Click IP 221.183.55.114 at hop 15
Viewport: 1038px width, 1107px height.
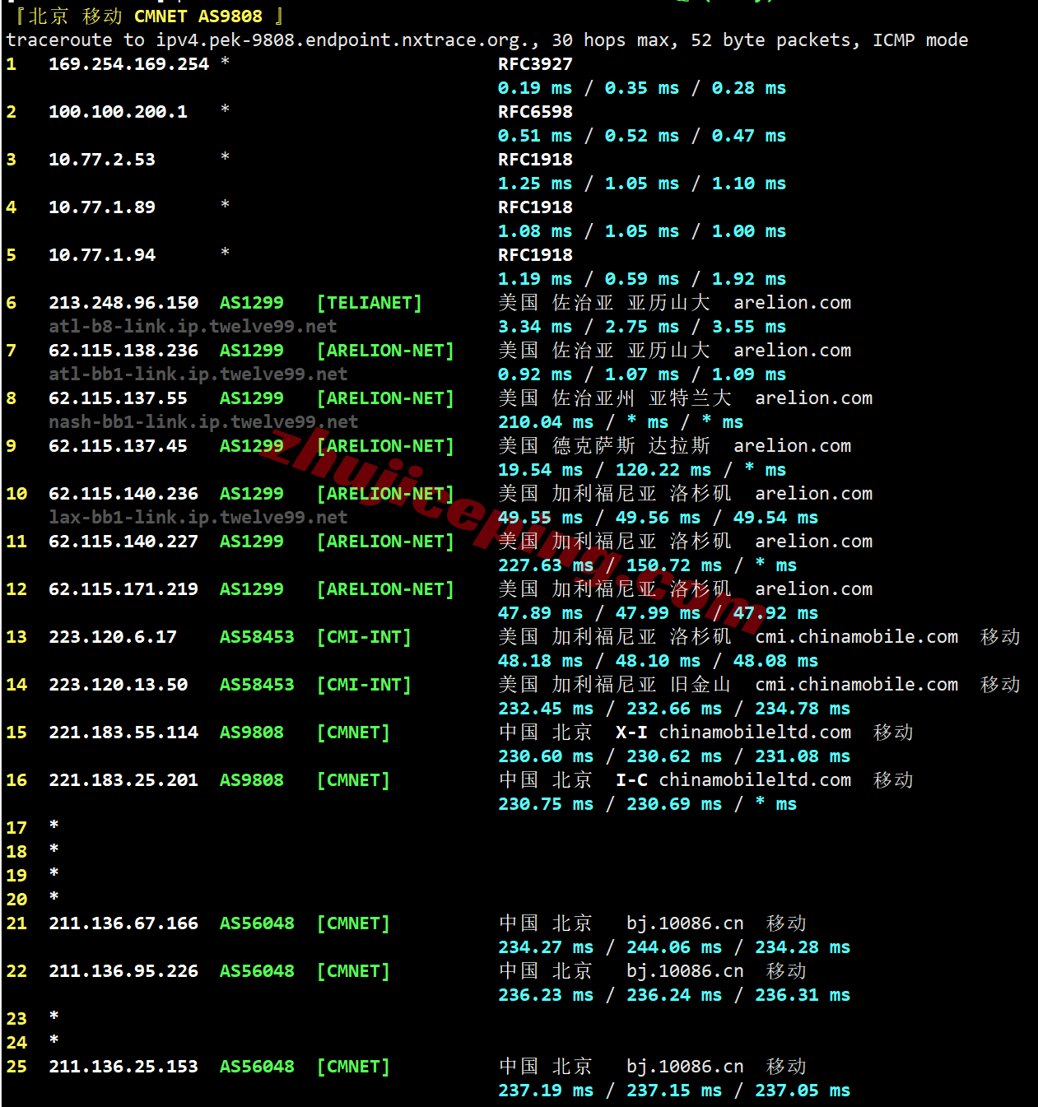coord(123,733)
